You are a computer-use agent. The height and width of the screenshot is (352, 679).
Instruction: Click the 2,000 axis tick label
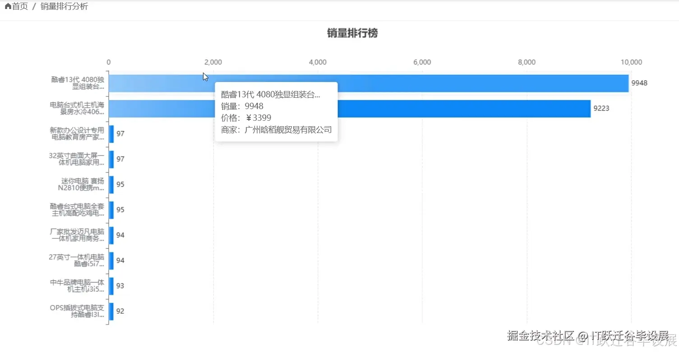tap(213, 62)
